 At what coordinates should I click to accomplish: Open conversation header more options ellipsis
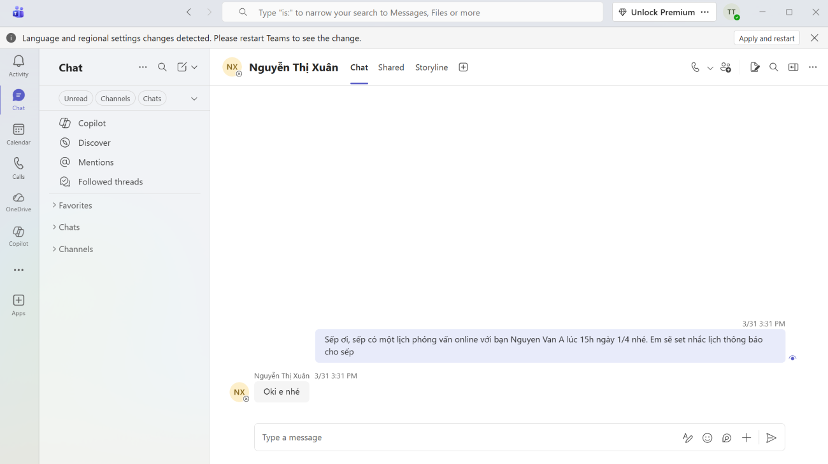(813, 67)
